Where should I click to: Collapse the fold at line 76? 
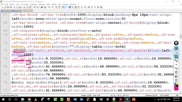(x=11, y=82)
